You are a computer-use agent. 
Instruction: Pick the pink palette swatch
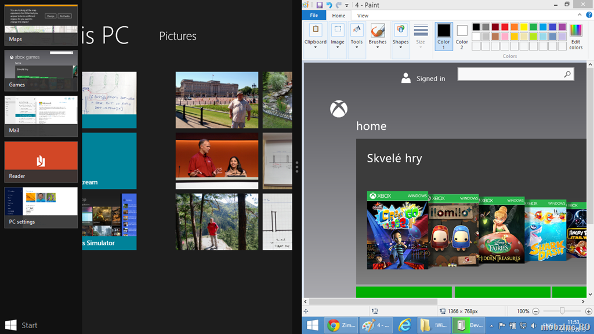pos(505,37)
